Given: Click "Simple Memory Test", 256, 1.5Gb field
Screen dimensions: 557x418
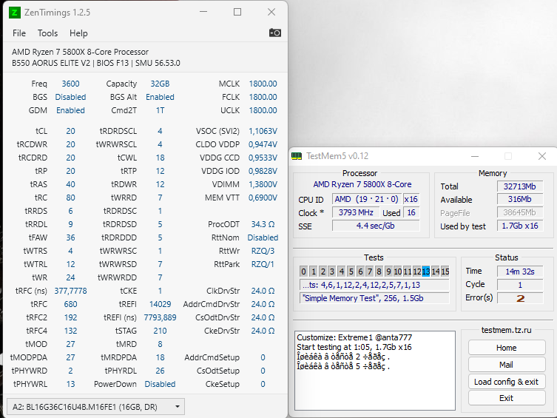Looking at the screenshot, I should pos(375,298).
